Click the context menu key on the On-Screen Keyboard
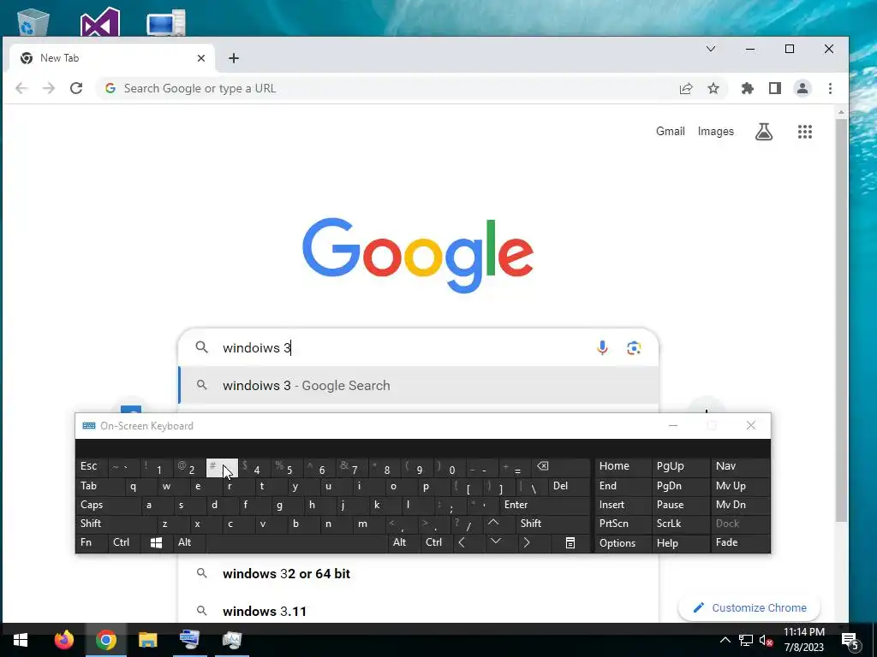The height and width of the screenshot is (657, 877). (x=570, y=542)
